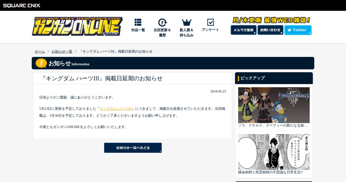Go to お知らせ一覧 breadcrumb link
The height and width of the screenshot is (182, 346).
[x=62, y=51]
